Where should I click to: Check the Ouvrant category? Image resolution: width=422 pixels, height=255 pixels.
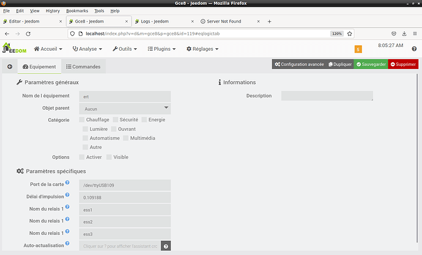tap(114, 129)
